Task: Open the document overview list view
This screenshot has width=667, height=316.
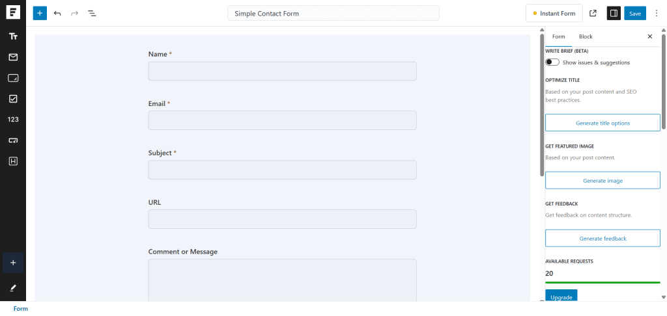Action: pyautogui.click(x=92, y=13)
